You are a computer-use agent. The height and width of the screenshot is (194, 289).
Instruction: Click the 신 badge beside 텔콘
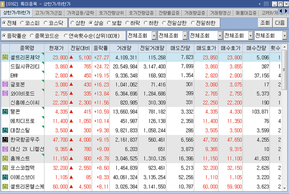(x=5, y=112)
